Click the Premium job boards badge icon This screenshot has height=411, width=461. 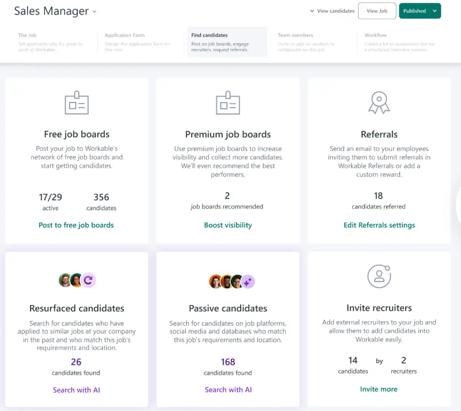click(x=228, y=103)
